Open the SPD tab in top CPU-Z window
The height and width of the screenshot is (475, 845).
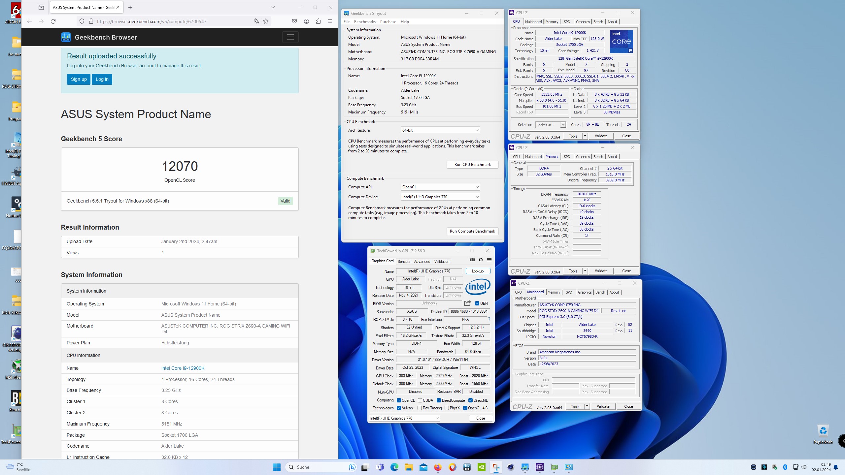pyautogui.click(x=567, y=22)
